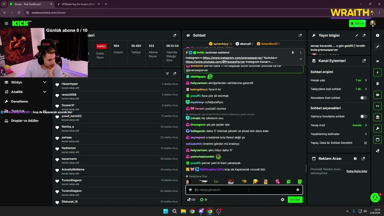Reload the page with the browser refresh button
Image resolution: width=384 pixels, height=216 pixels.
click(19, 13)
